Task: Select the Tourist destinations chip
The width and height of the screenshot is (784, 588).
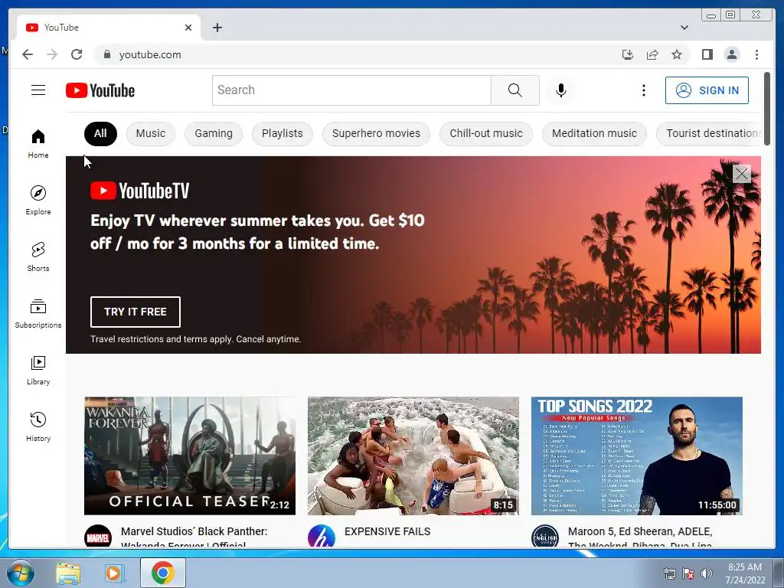Action: [x=710, y=133]
